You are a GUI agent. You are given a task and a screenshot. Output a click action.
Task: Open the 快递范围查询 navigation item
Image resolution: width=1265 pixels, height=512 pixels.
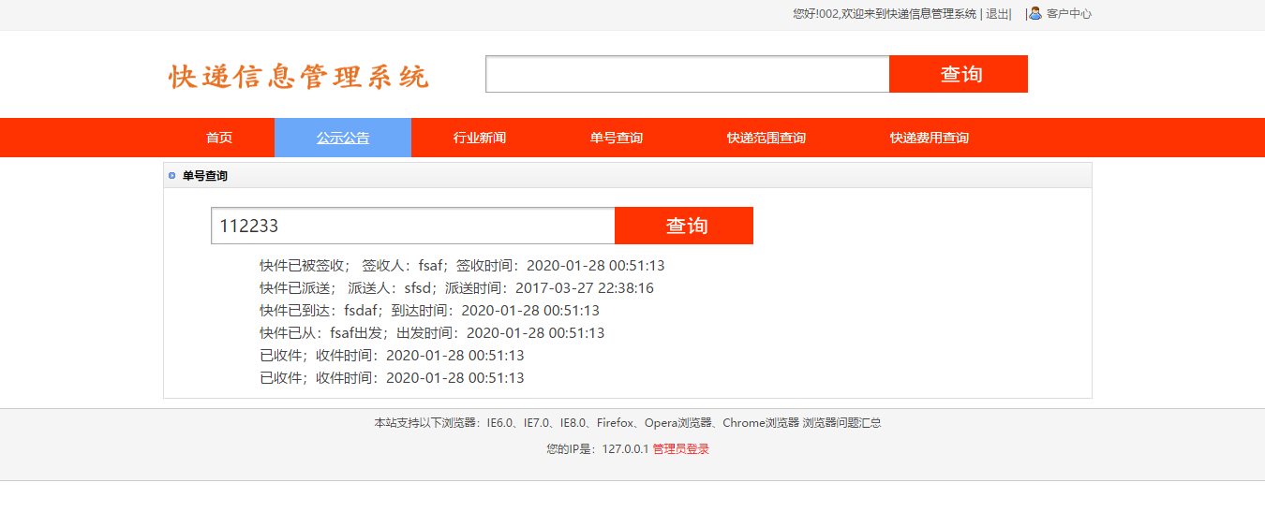(x=766, y=138)
